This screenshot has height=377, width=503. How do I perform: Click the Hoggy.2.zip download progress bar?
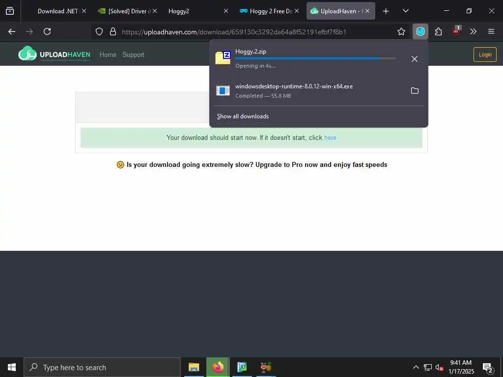click(315, 58)
